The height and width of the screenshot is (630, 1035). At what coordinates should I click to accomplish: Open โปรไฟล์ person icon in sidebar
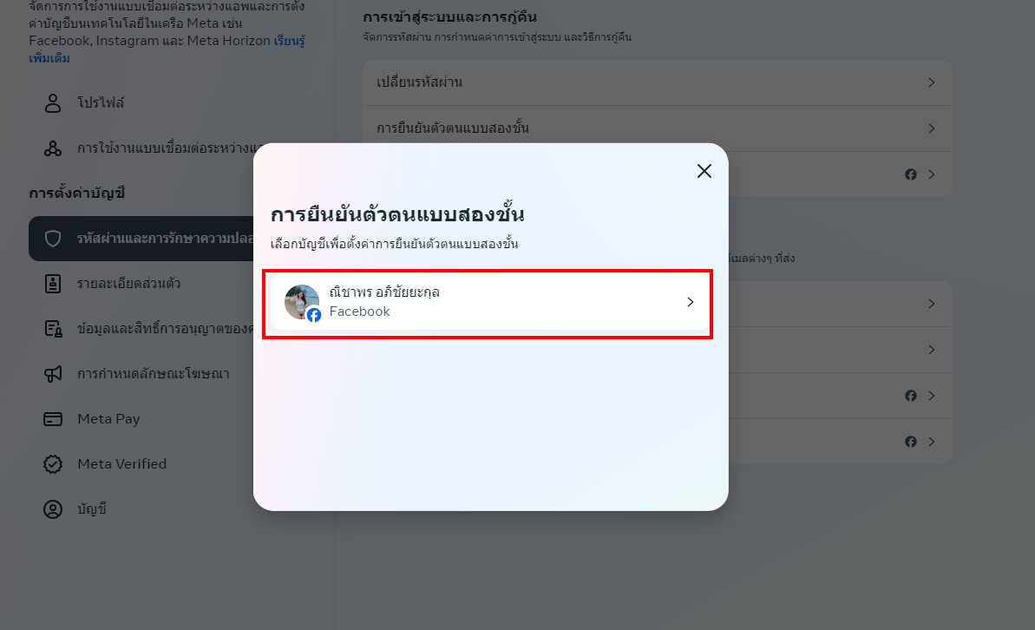[x=53, y=103]
